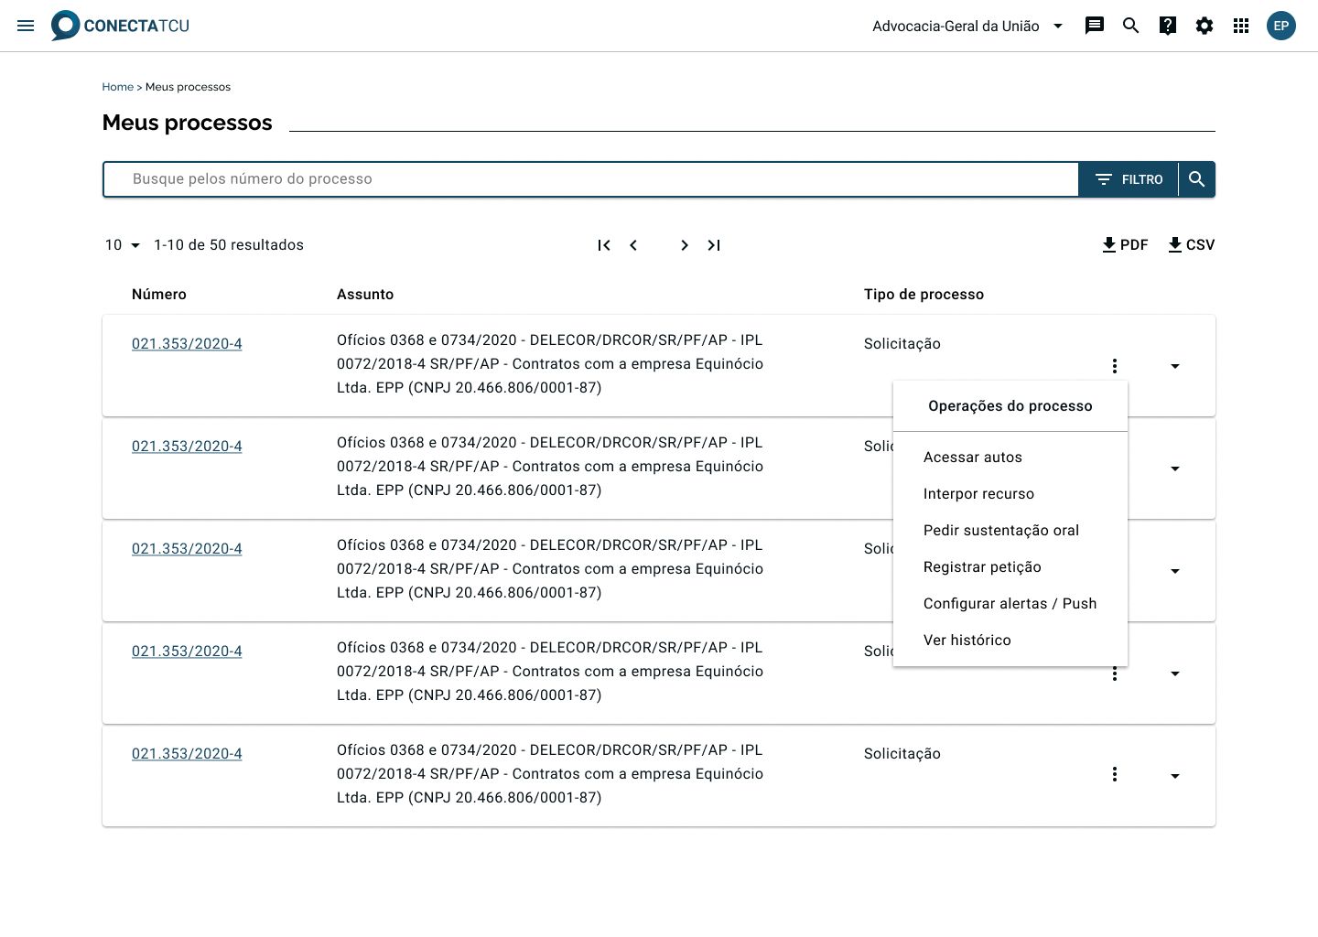The width and height of the screenshot is (1318, 937).
Task: Expand the fifth process row arrow
Action: [x=1175, y=776]
